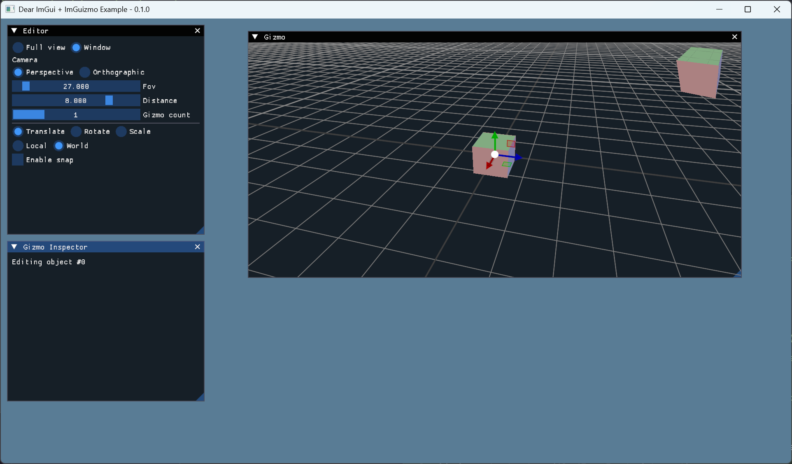The width and height of the screenshot is (792, 464).
Task: Close the Editor panel
Action: point(198,31)
